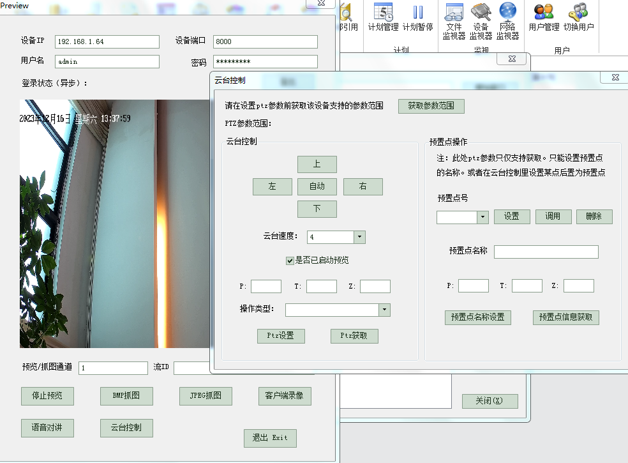Viewport: 628px width, 463px height.
Task: Expand the 预置点号 preset number dropdown
Action: (482, 217)
